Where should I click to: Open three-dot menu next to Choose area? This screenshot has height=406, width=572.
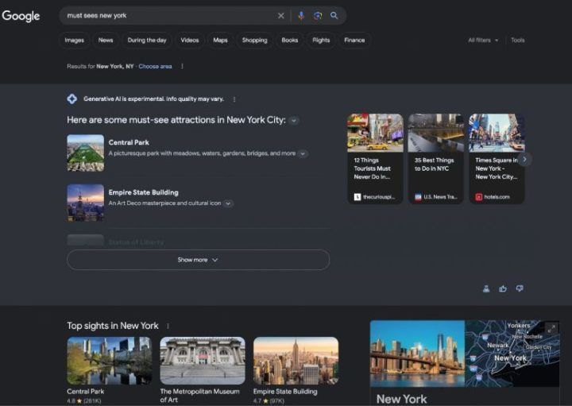pyautogui.click(x=182, y=67)
